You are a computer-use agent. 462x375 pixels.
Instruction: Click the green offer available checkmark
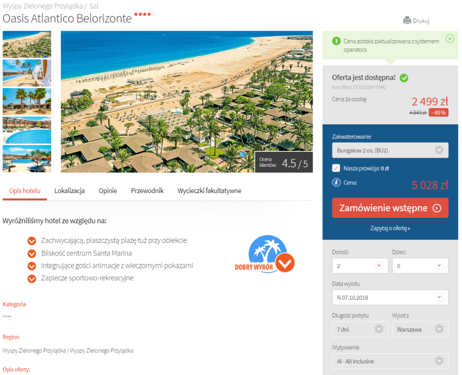404,78
